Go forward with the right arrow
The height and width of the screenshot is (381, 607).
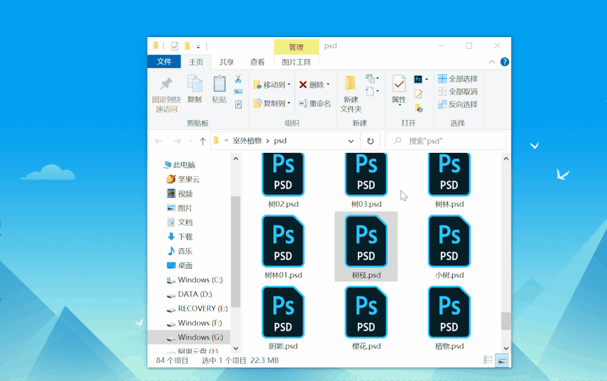click(x=177, y=141)
